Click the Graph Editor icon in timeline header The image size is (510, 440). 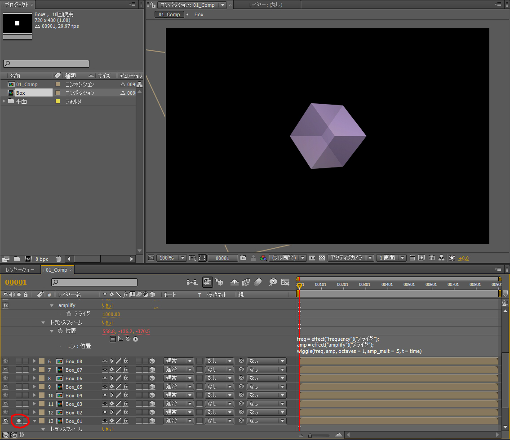pos(285,282)
